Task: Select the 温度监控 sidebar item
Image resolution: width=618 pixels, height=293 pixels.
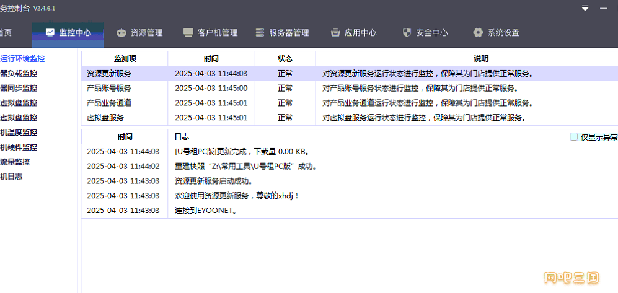Action: click(19, 133)
